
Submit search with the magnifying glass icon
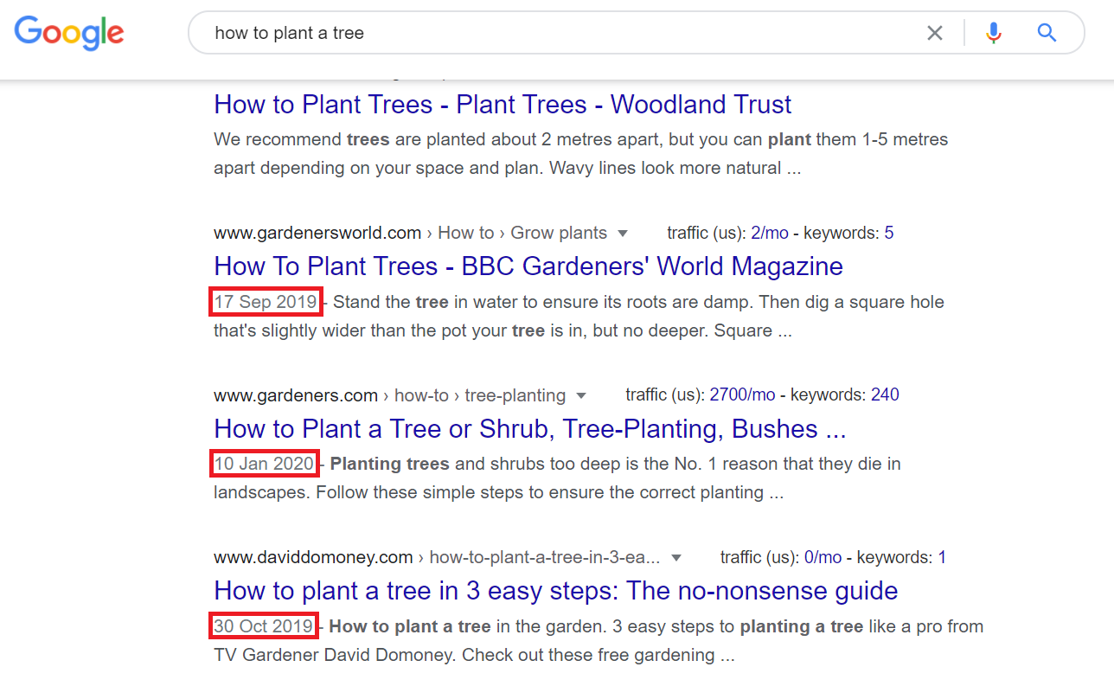(x=1047, y=33)
